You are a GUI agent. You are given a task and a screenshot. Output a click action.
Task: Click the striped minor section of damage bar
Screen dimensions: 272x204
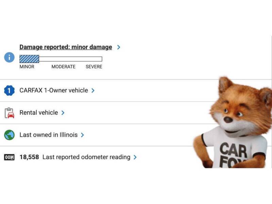point(29,59)
